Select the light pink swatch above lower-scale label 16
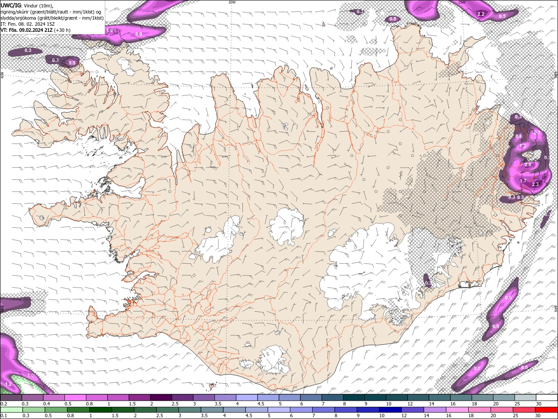The image size is (558, 419). (457, 410)
